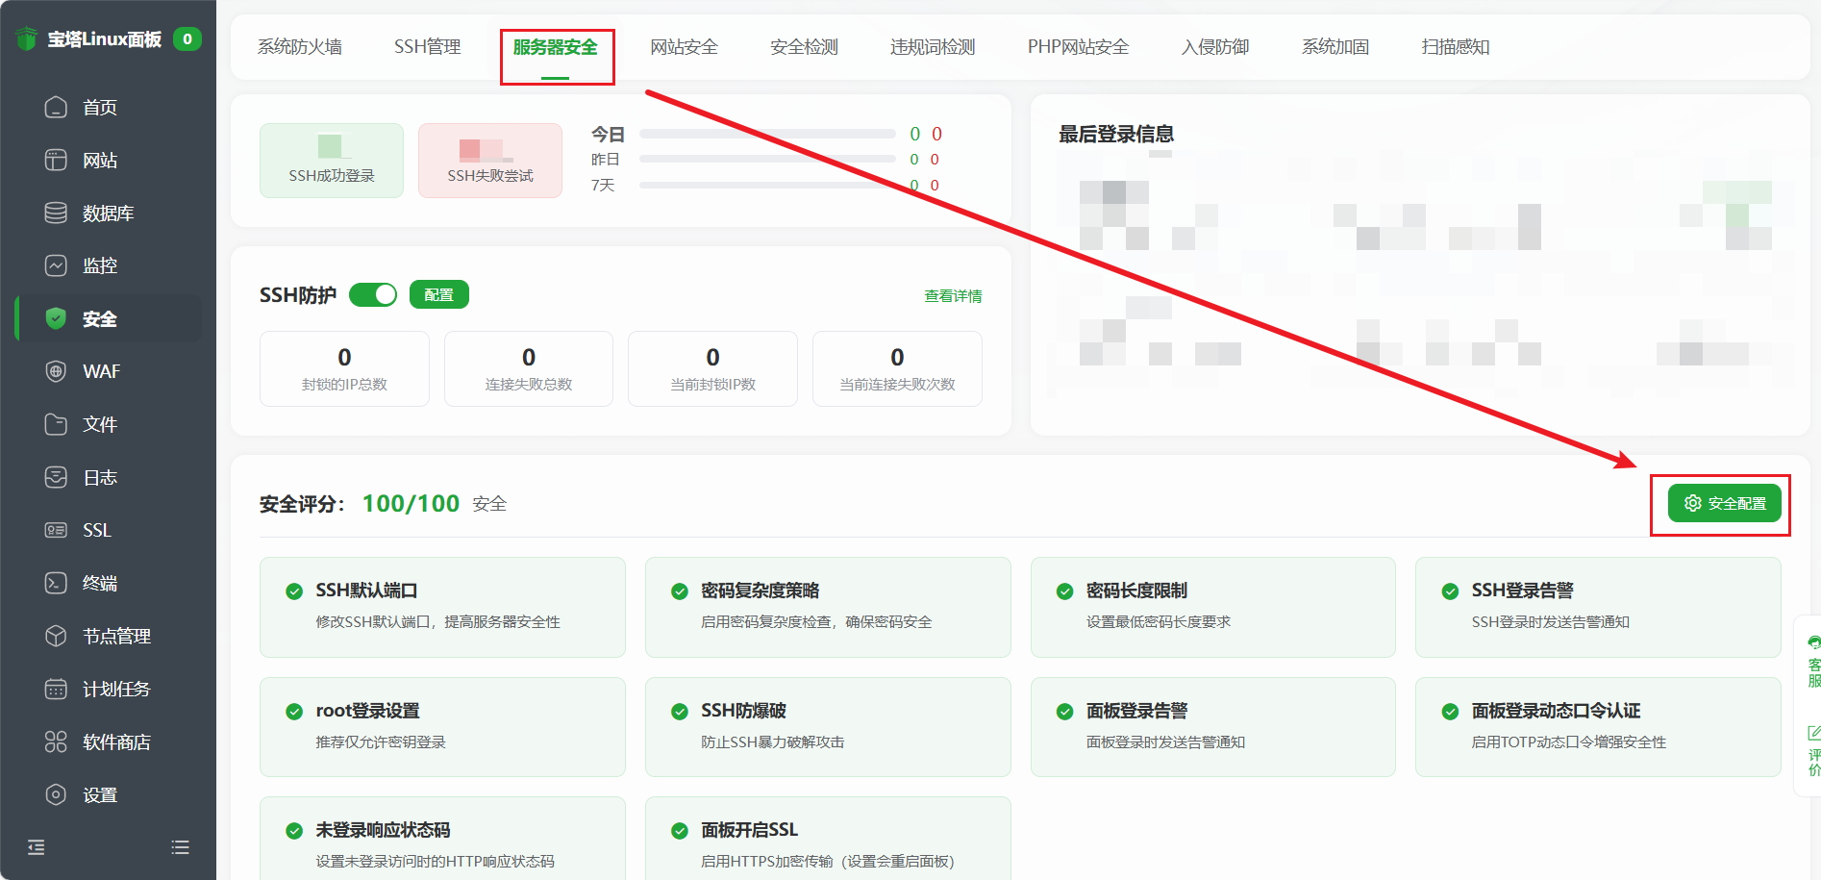The image size is (1821, 880).
Task: Click the 评价 feedback edit icon
Action: point(1813,733)
